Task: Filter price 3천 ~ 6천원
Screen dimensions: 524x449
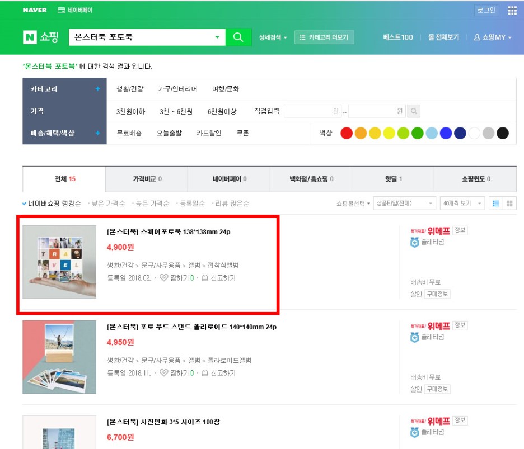Action: tap(176, 111)
